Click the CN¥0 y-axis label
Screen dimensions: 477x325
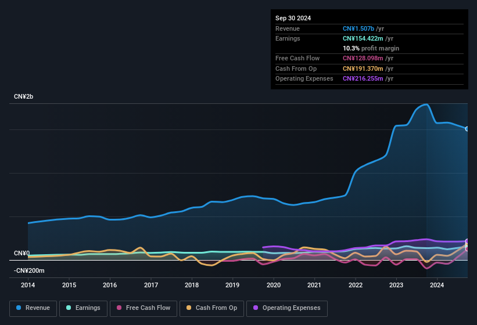click(22, 253)
